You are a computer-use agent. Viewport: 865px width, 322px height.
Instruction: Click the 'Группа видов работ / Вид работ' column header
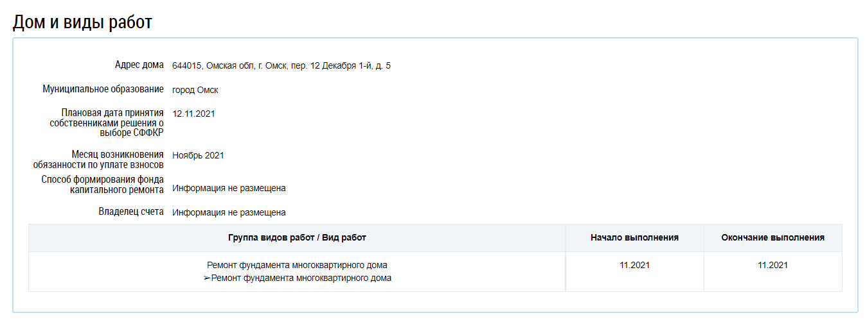click(x=297, y=238)
